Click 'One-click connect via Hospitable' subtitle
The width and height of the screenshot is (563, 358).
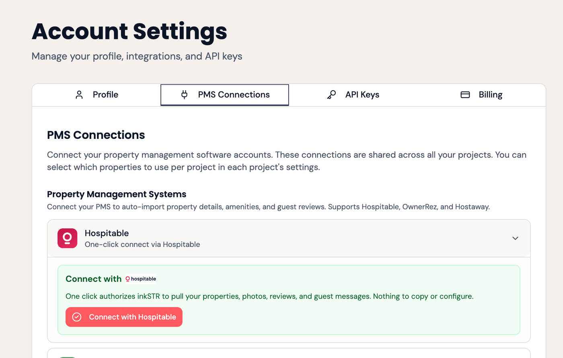point(142,244)
